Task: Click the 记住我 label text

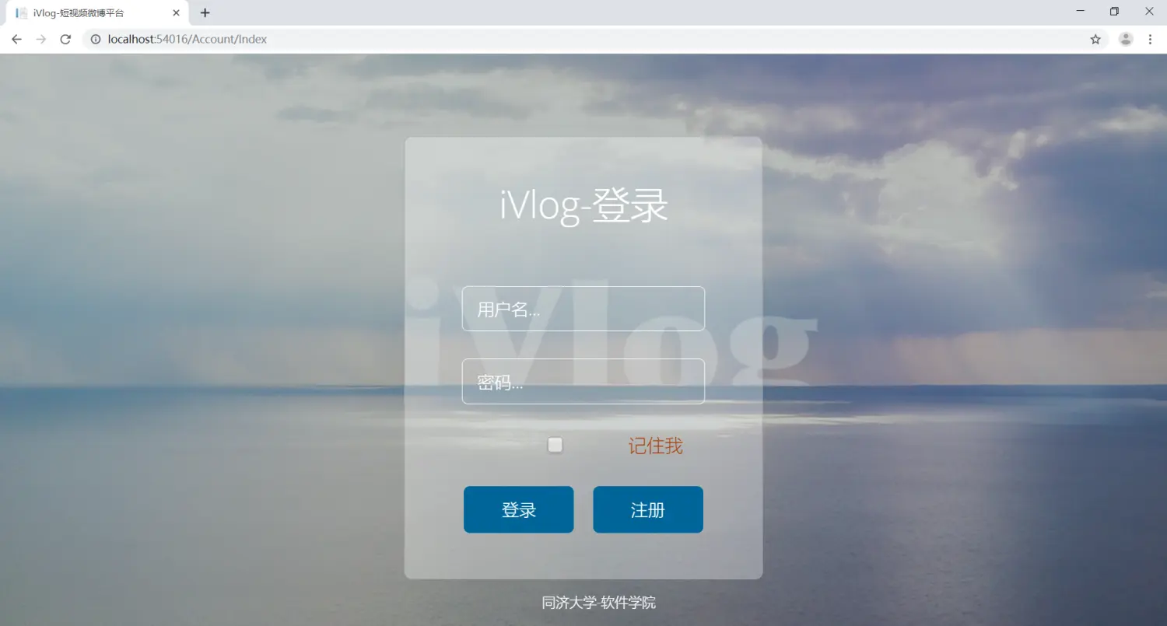Action: [656, 446]
